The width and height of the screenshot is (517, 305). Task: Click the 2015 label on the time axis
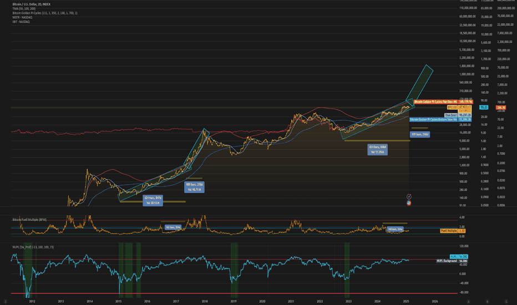point(118,301)
